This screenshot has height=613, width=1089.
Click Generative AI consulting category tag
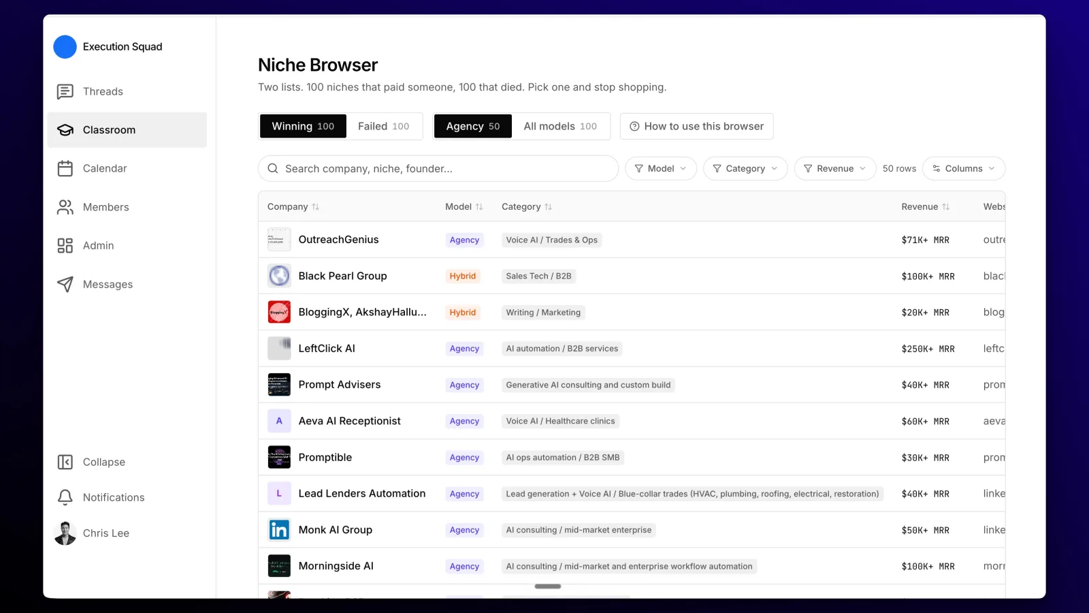pyautogui.click(x=588, y=385)
